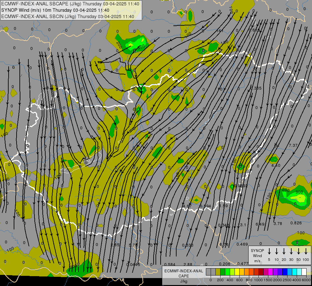Click the J/kg unit label in legend

[x=184, y=281]
